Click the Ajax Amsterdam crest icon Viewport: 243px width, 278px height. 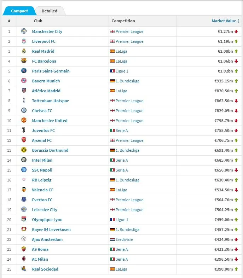pos(24,239)
